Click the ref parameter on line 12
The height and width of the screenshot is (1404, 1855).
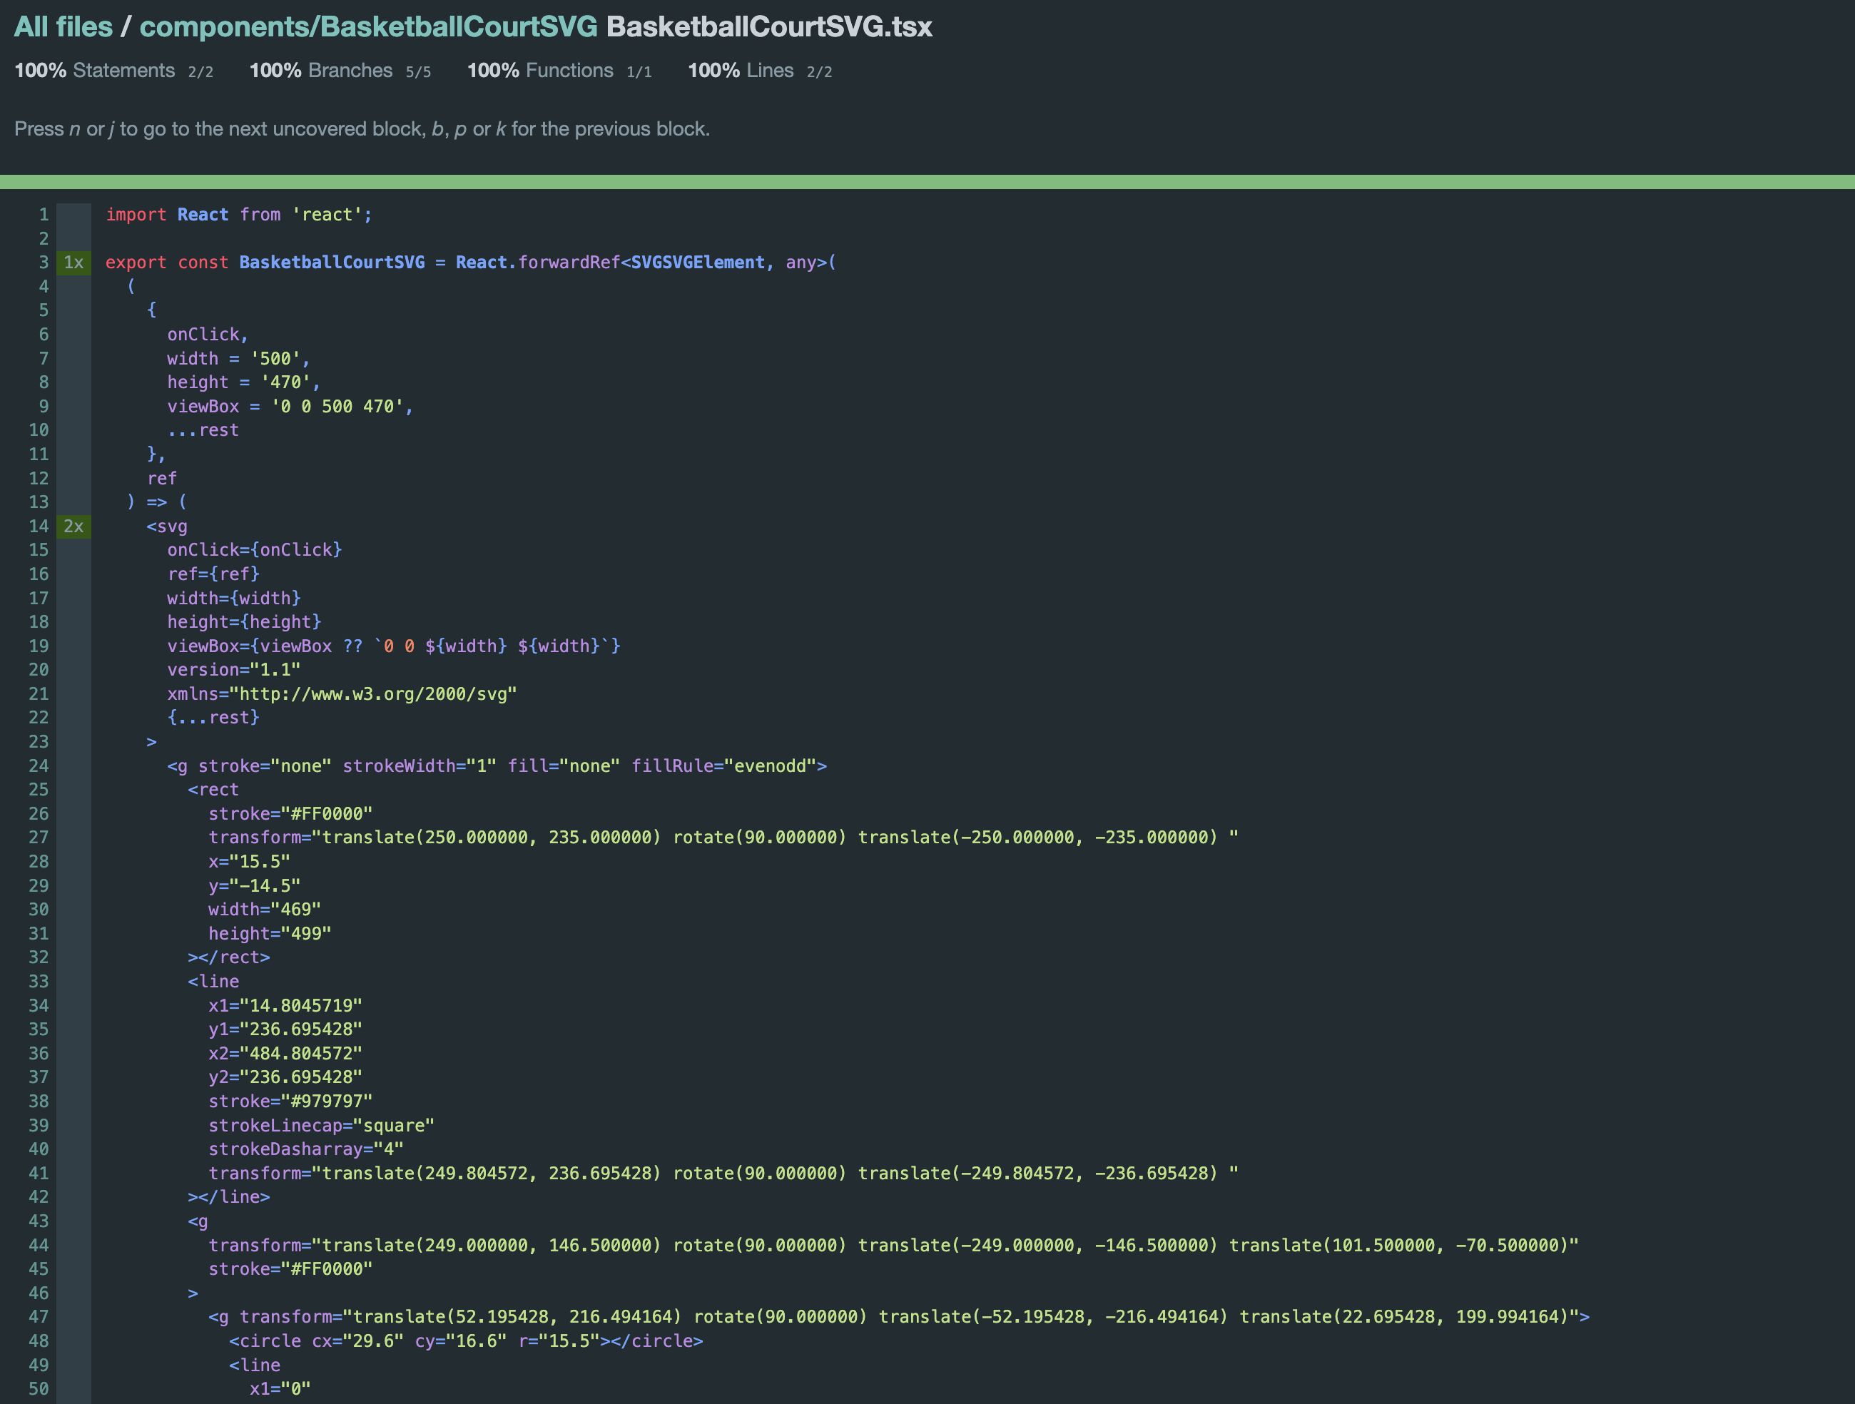[x=162, y=479]
